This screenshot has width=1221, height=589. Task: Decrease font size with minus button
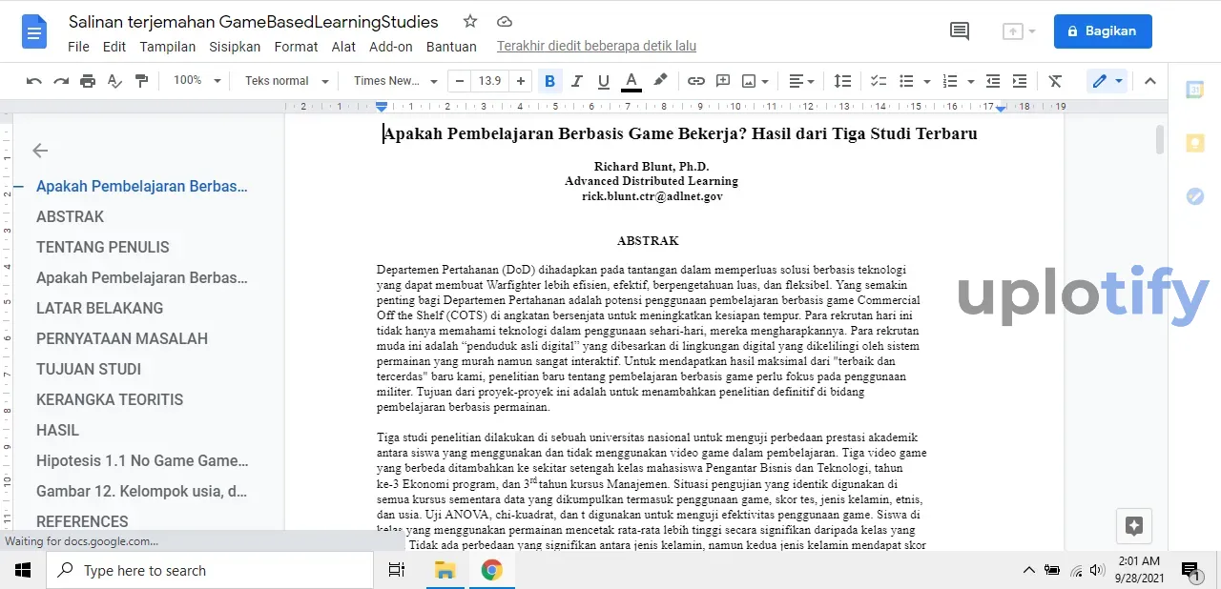[461, 81]
